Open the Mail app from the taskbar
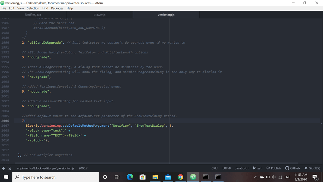This screenshot has height=182, width=323. click(168, 177)
